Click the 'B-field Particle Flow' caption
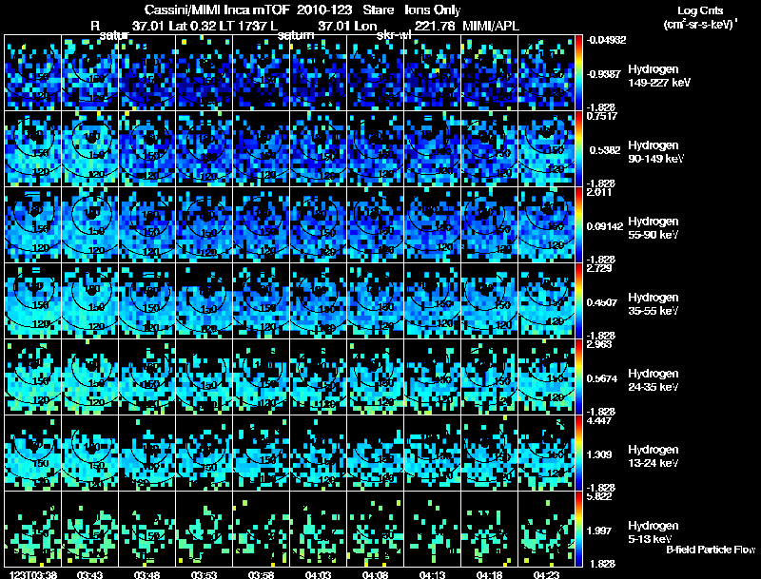This screenshot has width=761, height=579. tap(711, 550)
